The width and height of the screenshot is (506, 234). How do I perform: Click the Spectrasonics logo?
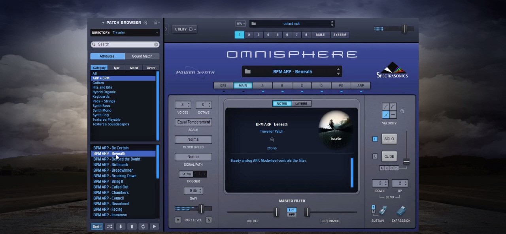(x=392, y=70)
